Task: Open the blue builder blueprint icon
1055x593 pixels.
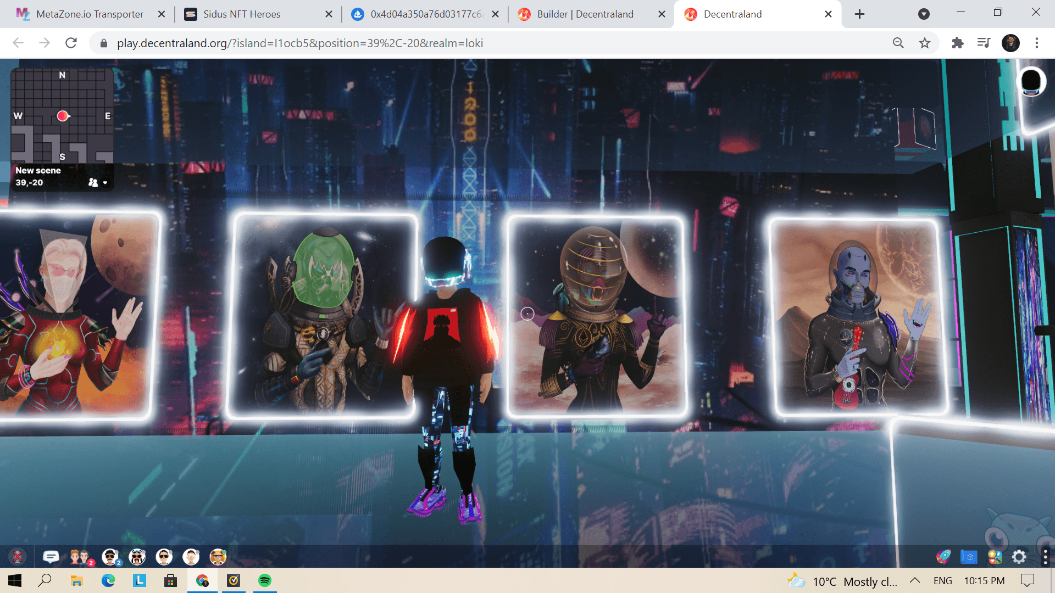Action: (x=969, y=557)
